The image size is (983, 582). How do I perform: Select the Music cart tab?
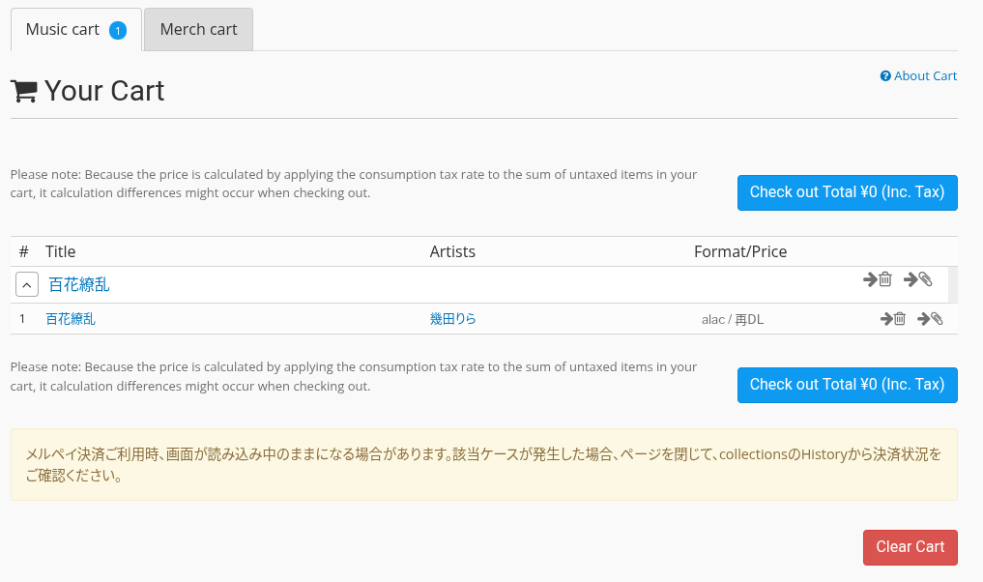[x=63, y=30]
